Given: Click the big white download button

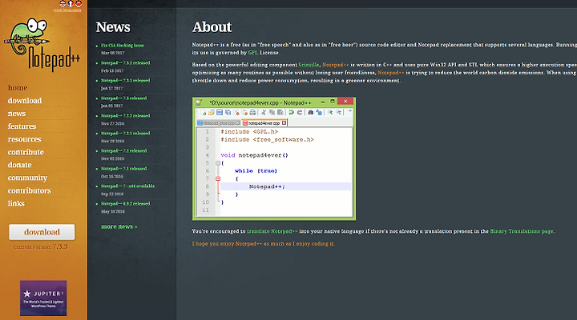Looking at the screenshot, I should (42, 232).
